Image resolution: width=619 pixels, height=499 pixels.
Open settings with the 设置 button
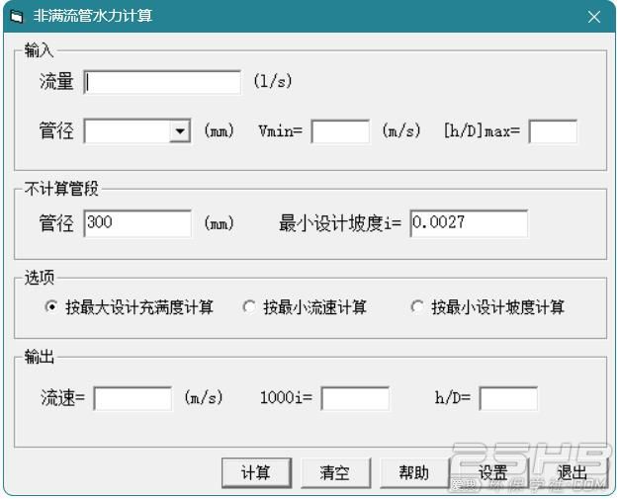493,472
